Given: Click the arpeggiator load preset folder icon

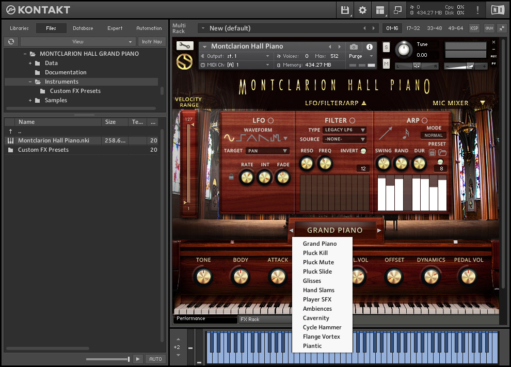Looking at the screenshot, I should 442,153.
